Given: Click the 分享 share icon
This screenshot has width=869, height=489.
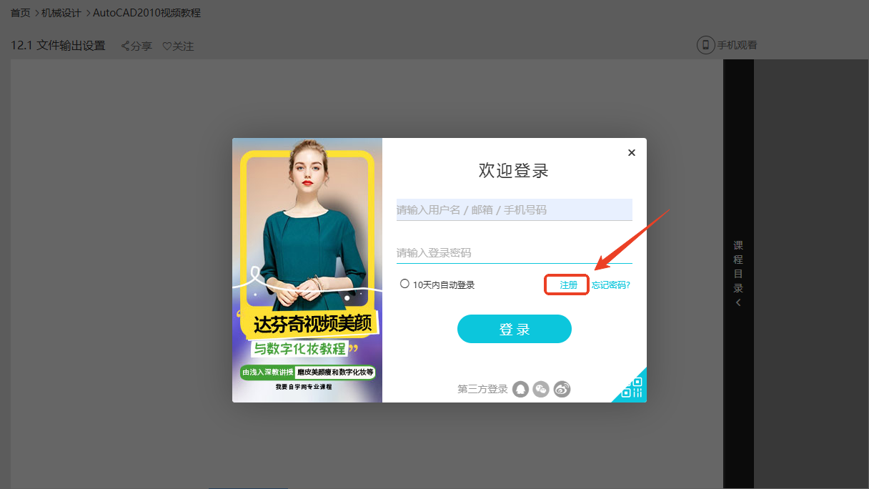Looking at the screenshot, I should (126, 46).
